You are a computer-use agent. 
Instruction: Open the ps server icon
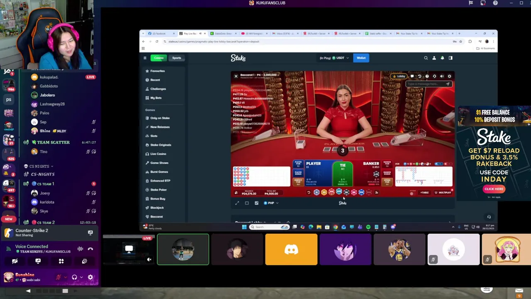point(8,100)
